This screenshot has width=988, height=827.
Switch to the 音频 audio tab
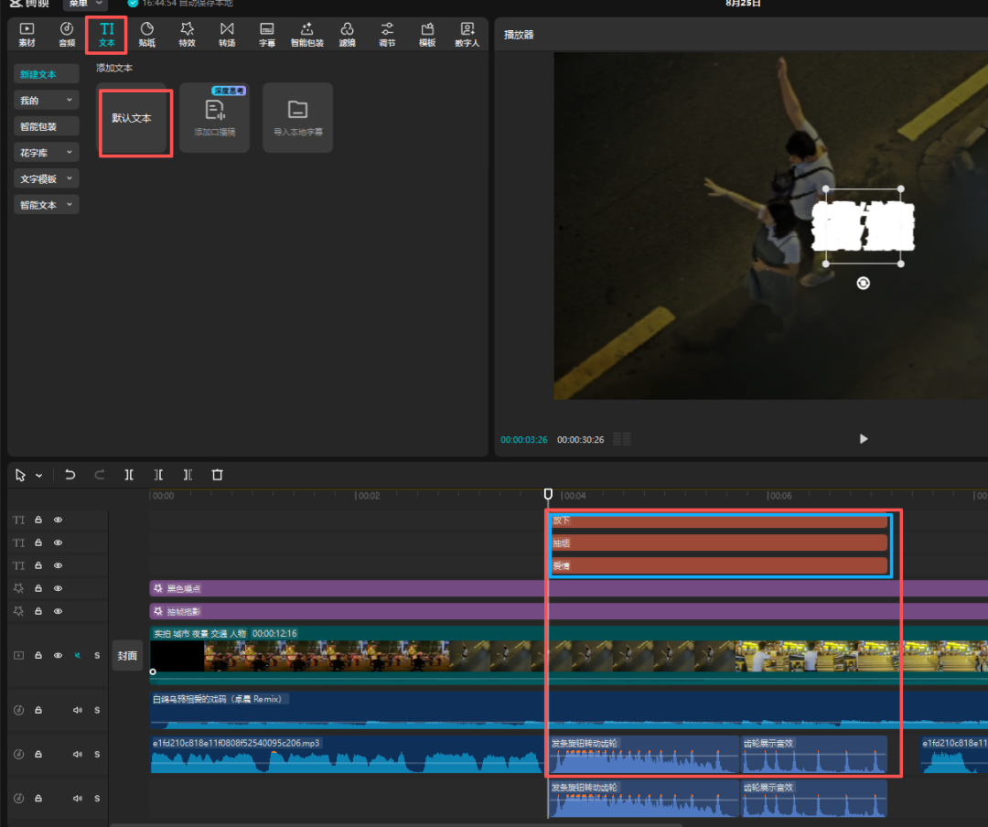(67, 35)
